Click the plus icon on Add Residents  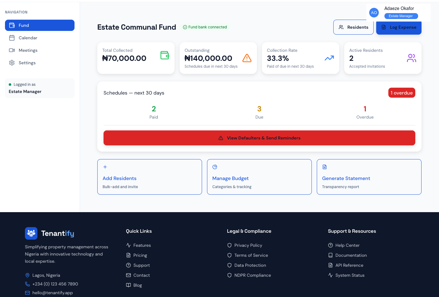point(105,167)
